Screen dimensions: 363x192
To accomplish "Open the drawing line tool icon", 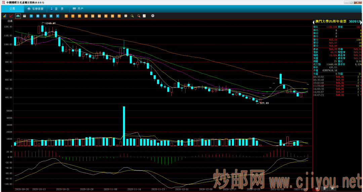I will (x=144, y=16).
